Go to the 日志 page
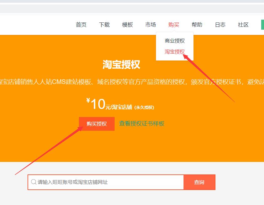Image resolution: width=264 pixels, height=205 pixels. (220, 25)
